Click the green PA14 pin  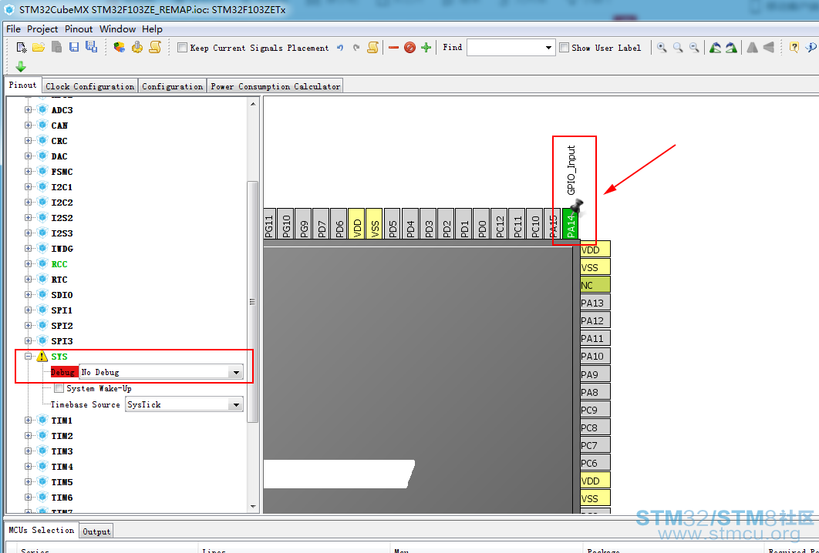[571, 224]
